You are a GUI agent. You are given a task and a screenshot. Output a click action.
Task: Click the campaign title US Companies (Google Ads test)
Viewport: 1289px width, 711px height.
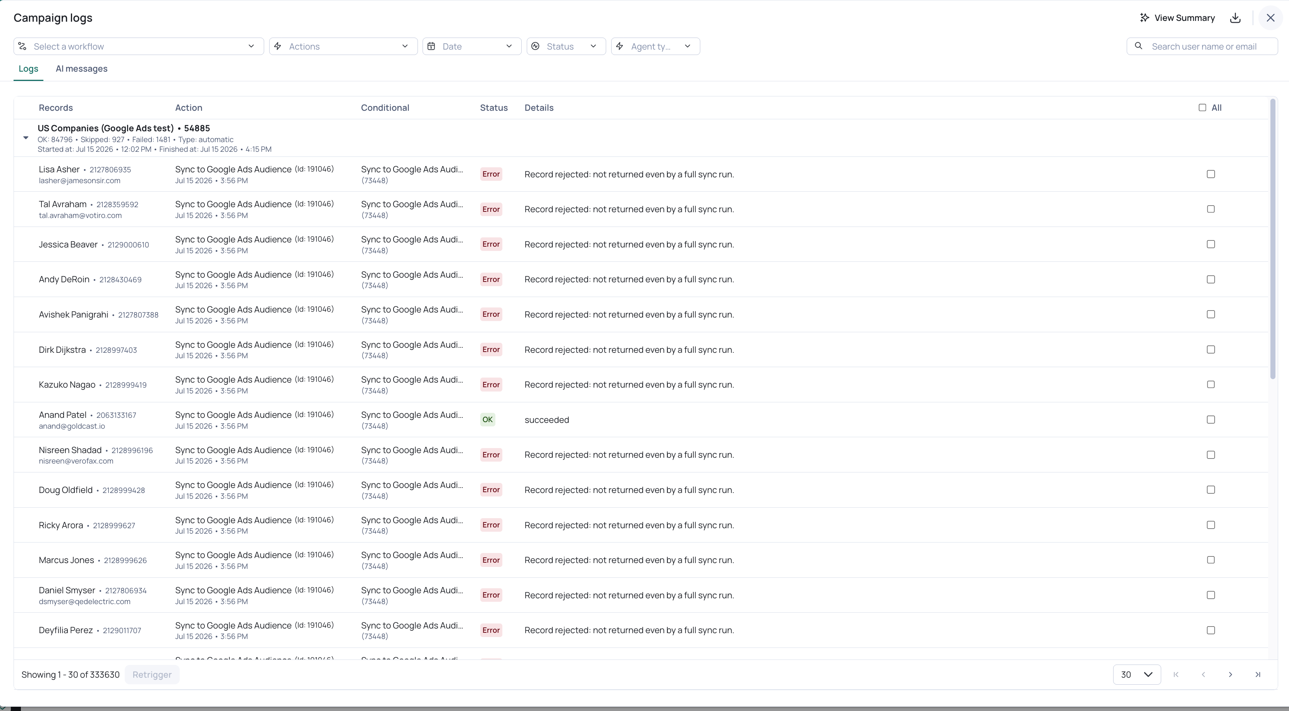[x=106, y=128]
